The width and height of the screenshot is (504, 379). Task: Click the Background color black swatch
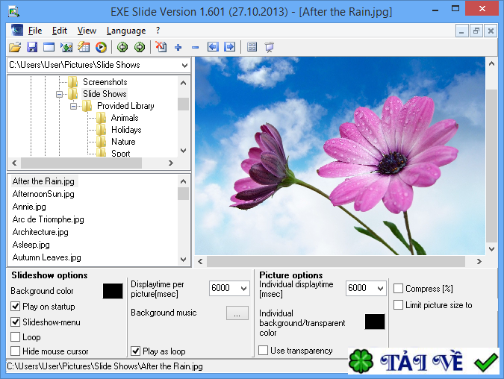[x=113, y=291]
